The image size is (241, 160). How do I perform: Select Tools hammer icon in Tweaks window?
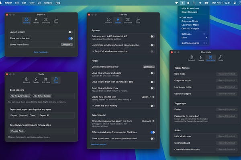coord(138,20)
